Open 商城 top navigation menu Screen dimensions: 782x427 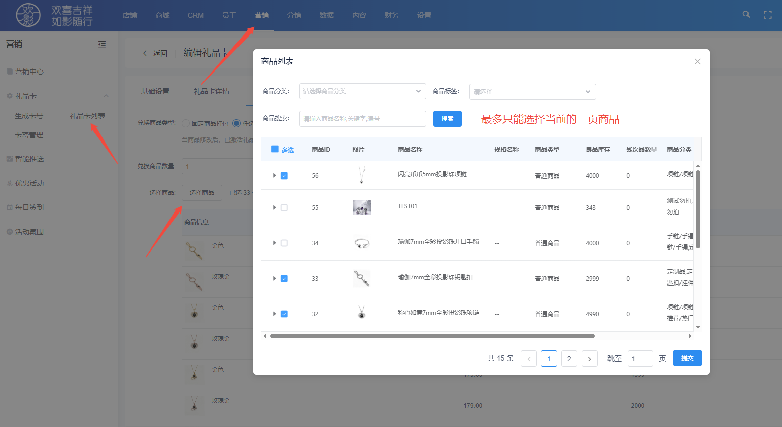(162, 15)
